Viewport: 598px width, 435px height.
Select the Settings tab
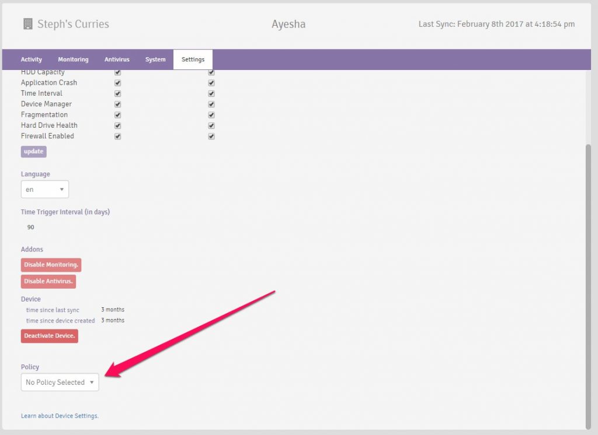[193, 59]
